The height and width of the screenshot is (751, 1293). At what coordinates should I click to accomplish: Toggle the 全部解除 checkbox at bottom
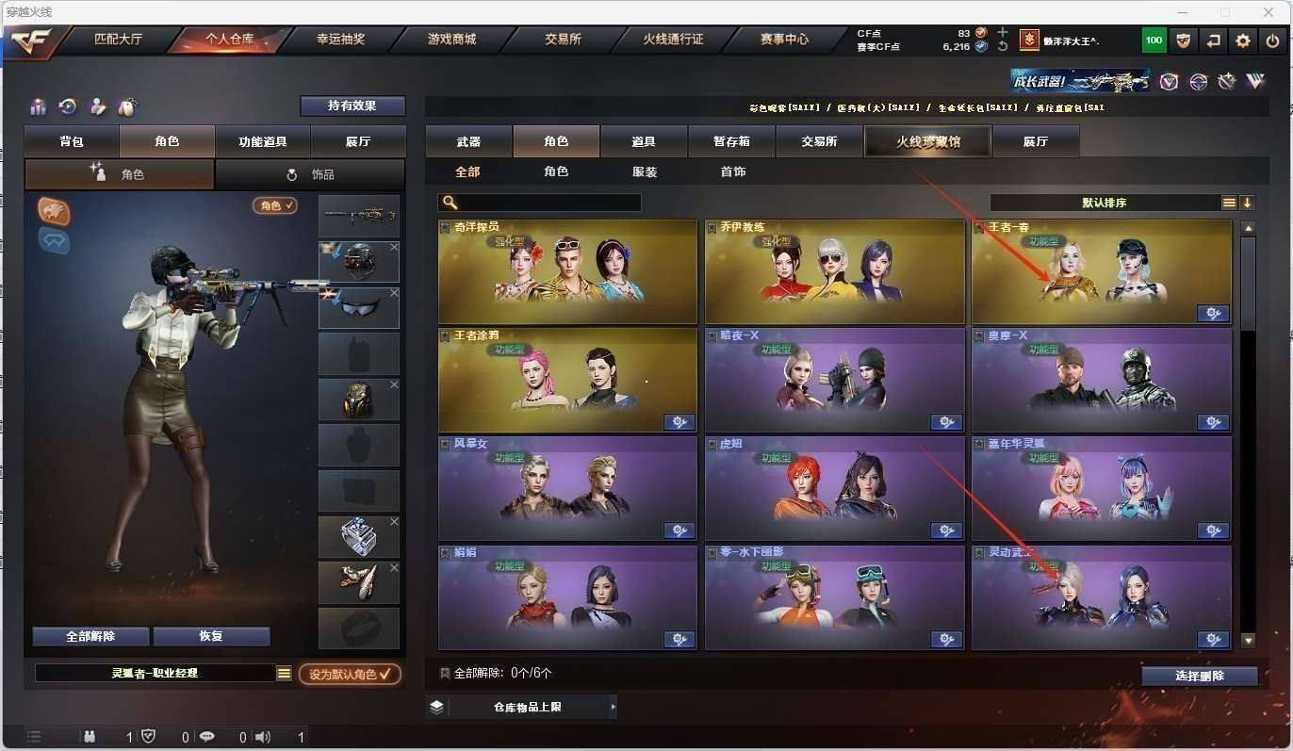[x=445, y=673]
